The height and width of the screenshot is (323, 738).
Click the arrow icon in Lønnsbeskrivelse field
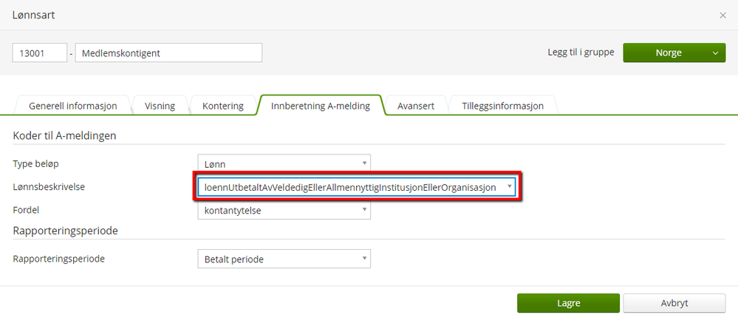(509, 187)
